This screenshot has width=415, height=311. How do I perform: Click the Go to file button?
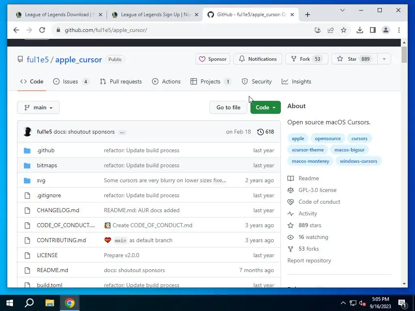click(229, 107)
